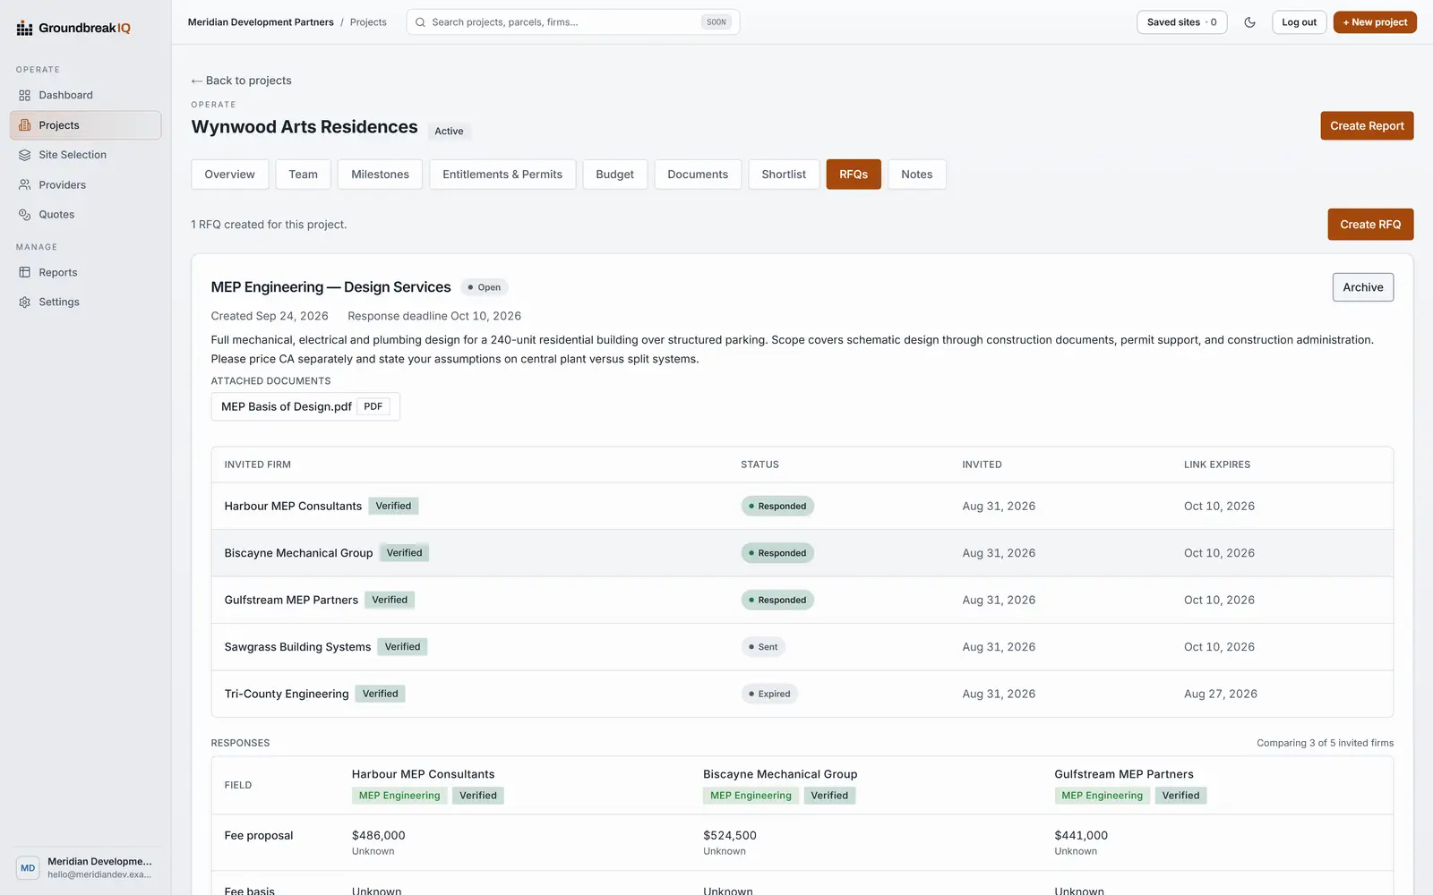Open the Settings gear icon
The width and height of the screenshot is (1433, 895).
click(x=25, y=303)
